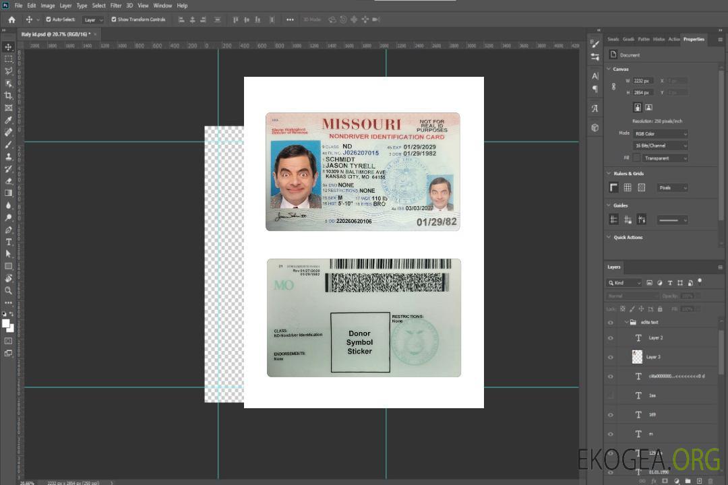Uncheck the Auto-Select checkbox

point(49,20)
